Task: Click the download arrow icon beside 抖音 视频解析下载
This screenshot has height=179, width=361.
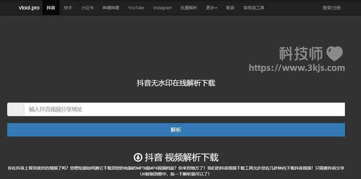Action: (138, 157)
